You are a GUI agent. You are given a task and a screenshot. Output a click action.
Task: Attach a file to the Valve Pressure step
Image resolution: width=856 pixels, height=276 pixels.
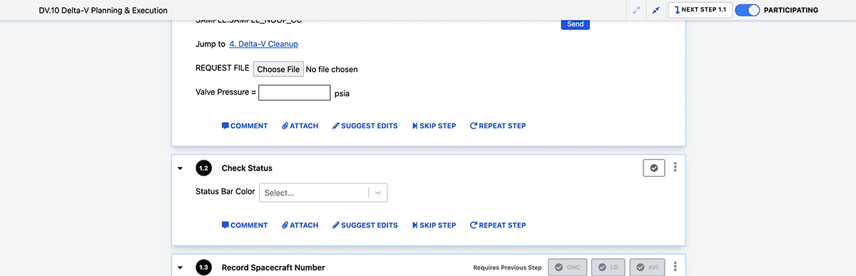point(300,126)
